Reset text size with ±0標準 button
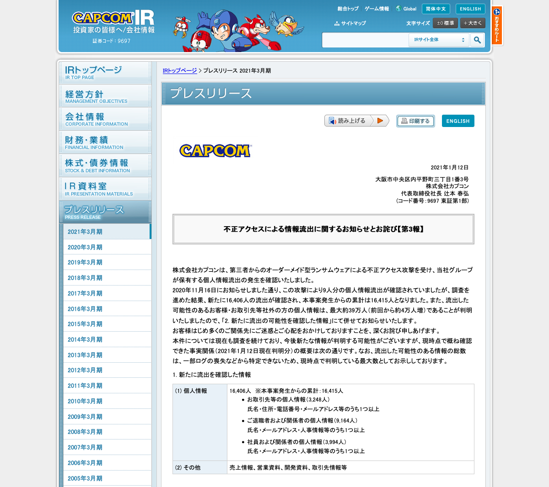The width and height of the screenshot is (549, 487). pos(445,23)
